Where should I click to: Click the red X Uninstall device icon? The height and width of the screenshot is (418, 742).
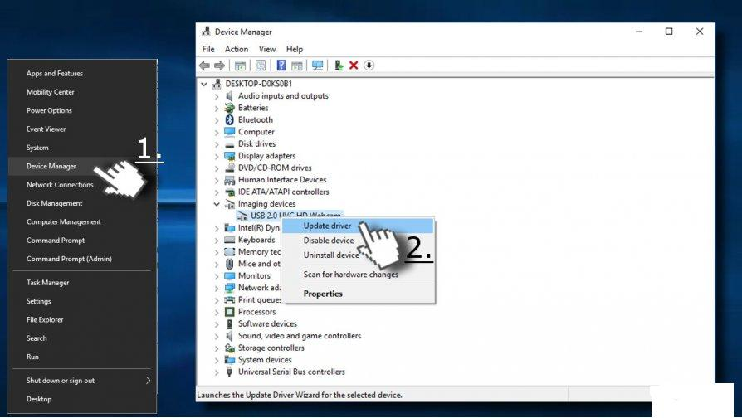pyautogui.click(x=354, y=66)
